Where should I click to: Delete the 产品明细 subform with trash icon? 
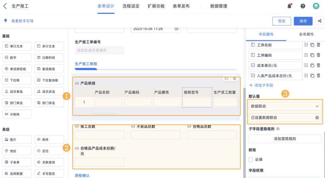[234, 78]
